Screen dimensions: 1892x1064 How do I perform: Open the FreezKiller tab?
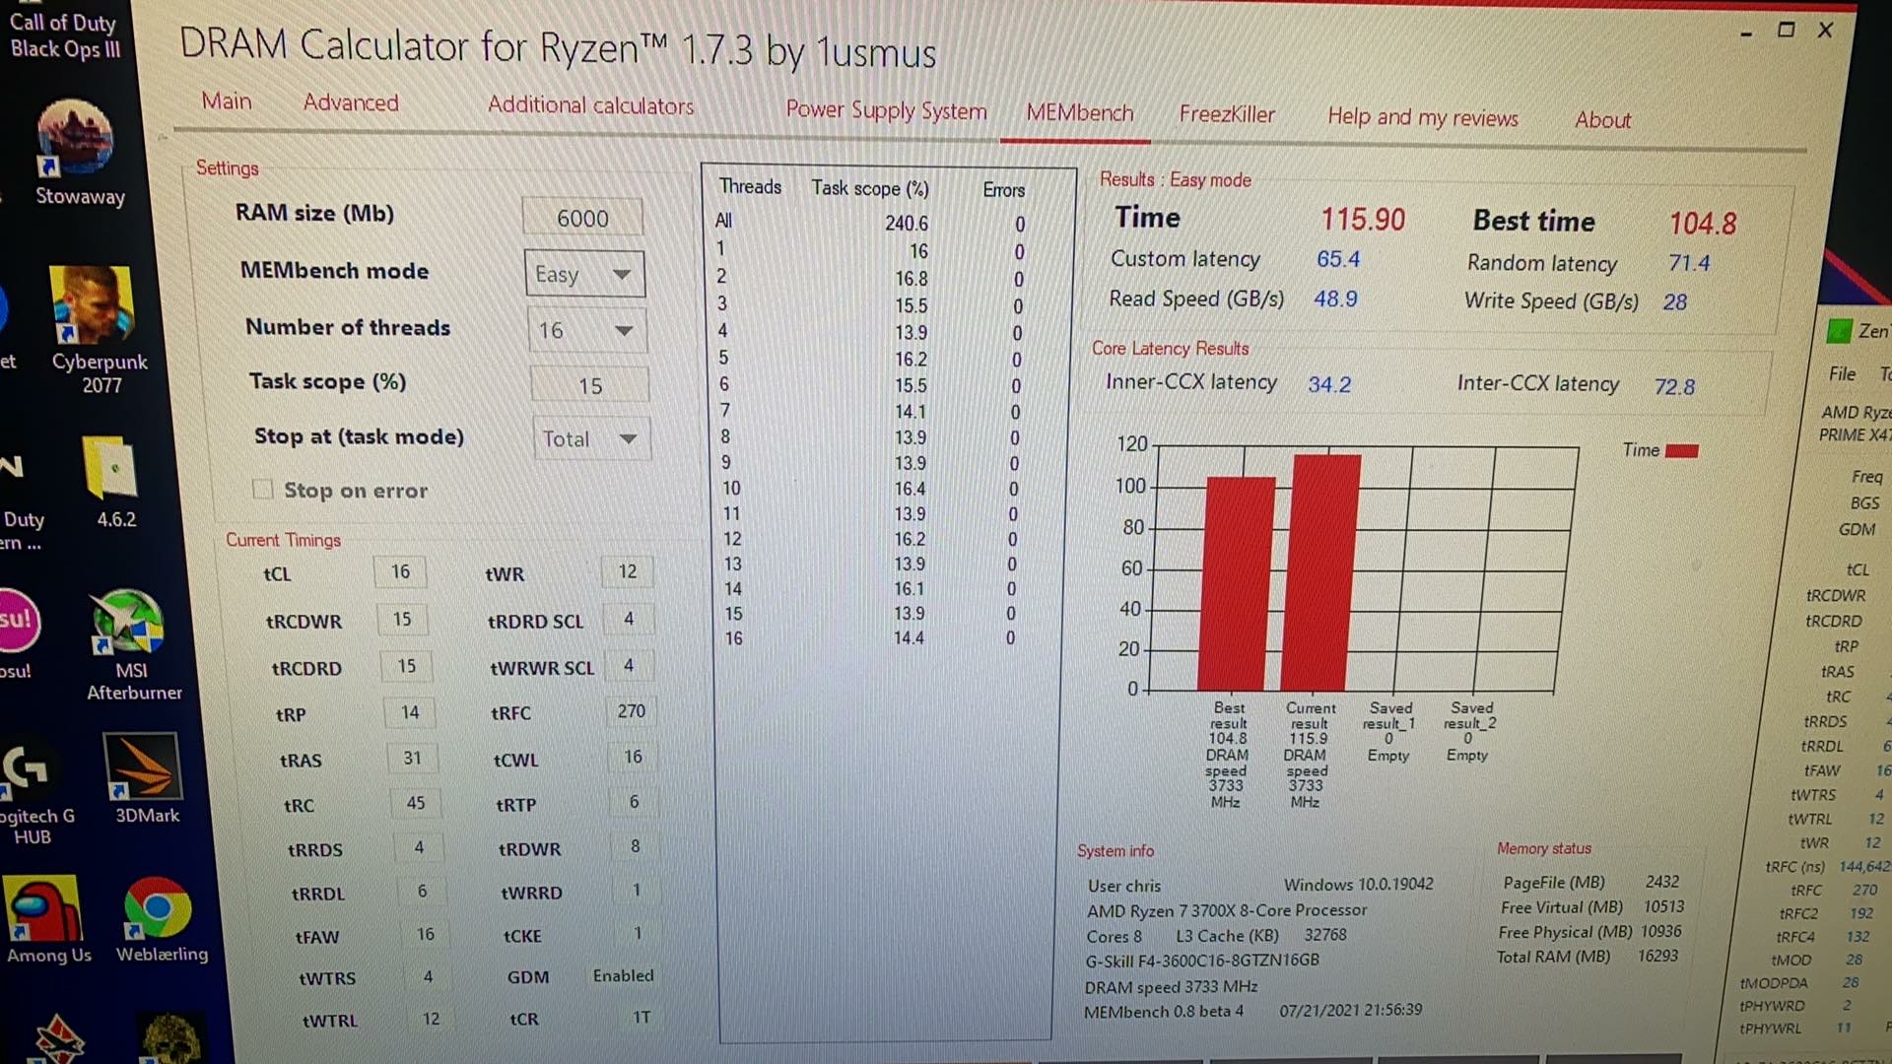[x=1227, y=114]
